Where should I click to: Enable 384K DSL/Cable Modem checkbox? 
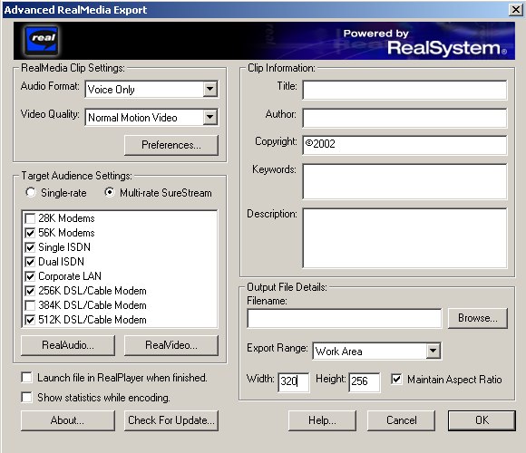[30, 305]
